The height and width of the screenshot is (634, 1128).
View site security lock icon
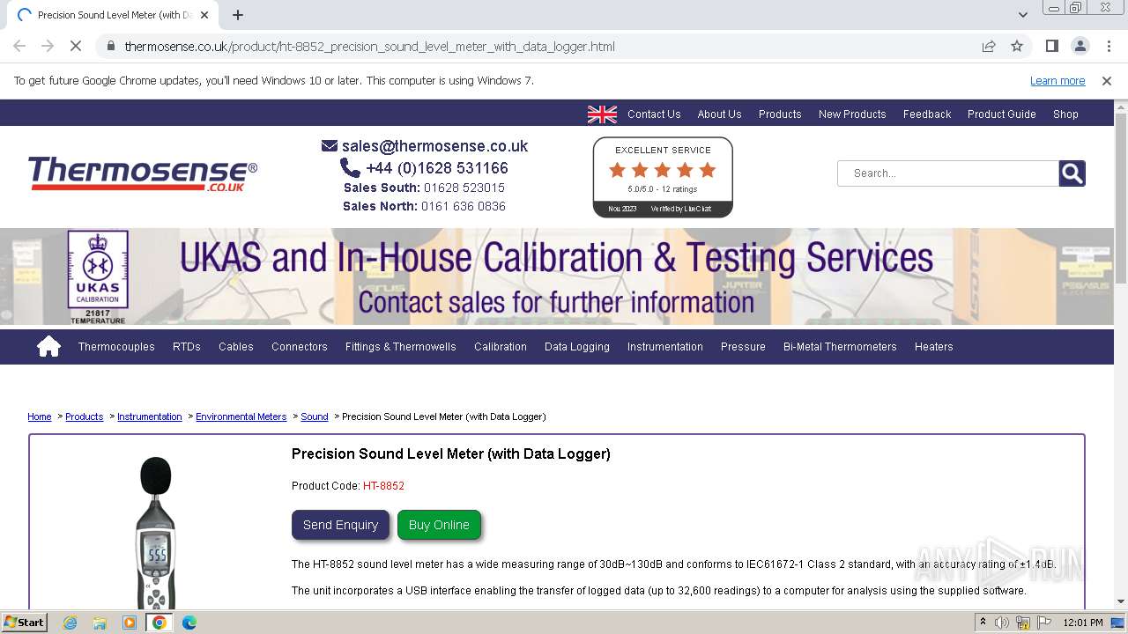point(111,47)
